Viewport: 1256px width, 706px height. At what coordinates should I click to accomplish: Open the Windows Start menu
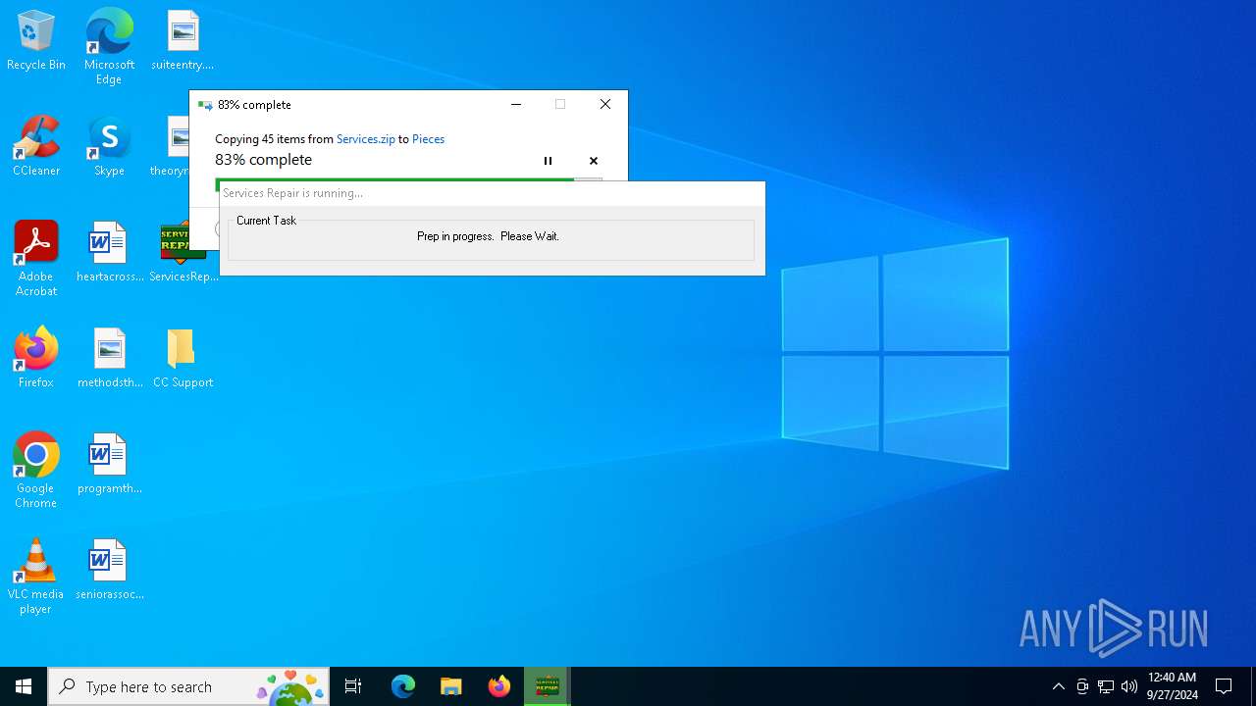[24, 686]
